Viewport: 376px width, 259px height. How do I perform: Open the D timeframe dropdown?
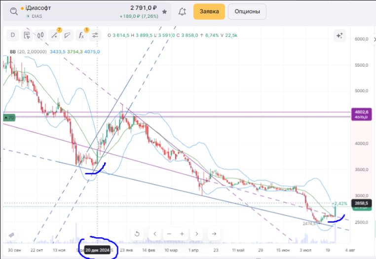pos(12,35)
